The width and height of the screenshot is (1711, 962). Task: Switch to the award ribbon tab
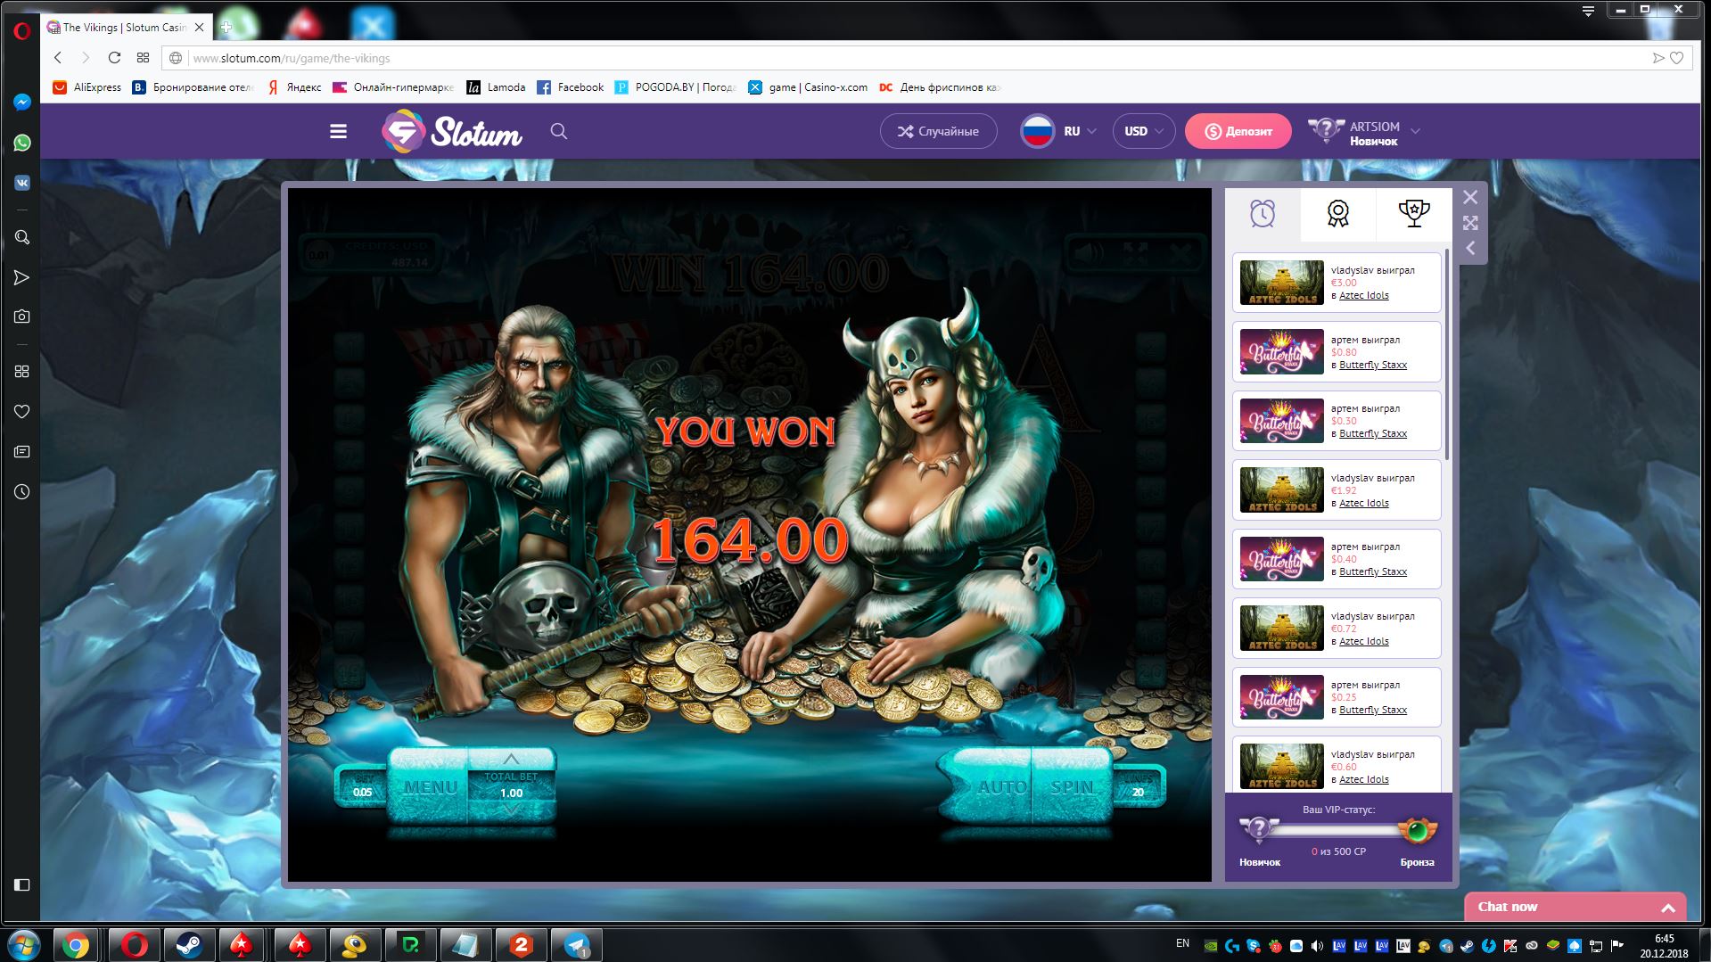1337,214
